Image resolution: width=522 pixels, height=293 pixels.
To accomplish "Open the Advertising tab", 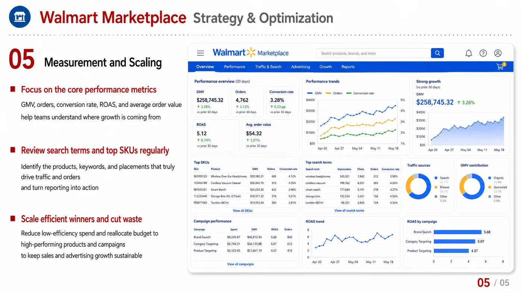I will [301, 67].
